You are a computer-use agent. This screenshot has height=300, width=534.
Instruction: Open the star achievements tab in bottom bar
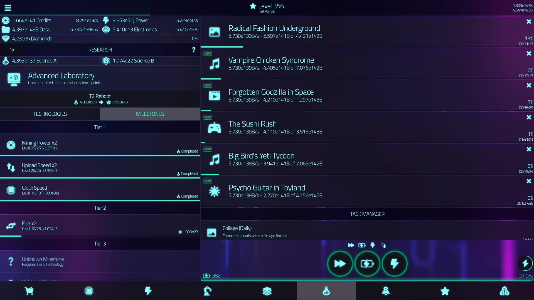point(445,291)
